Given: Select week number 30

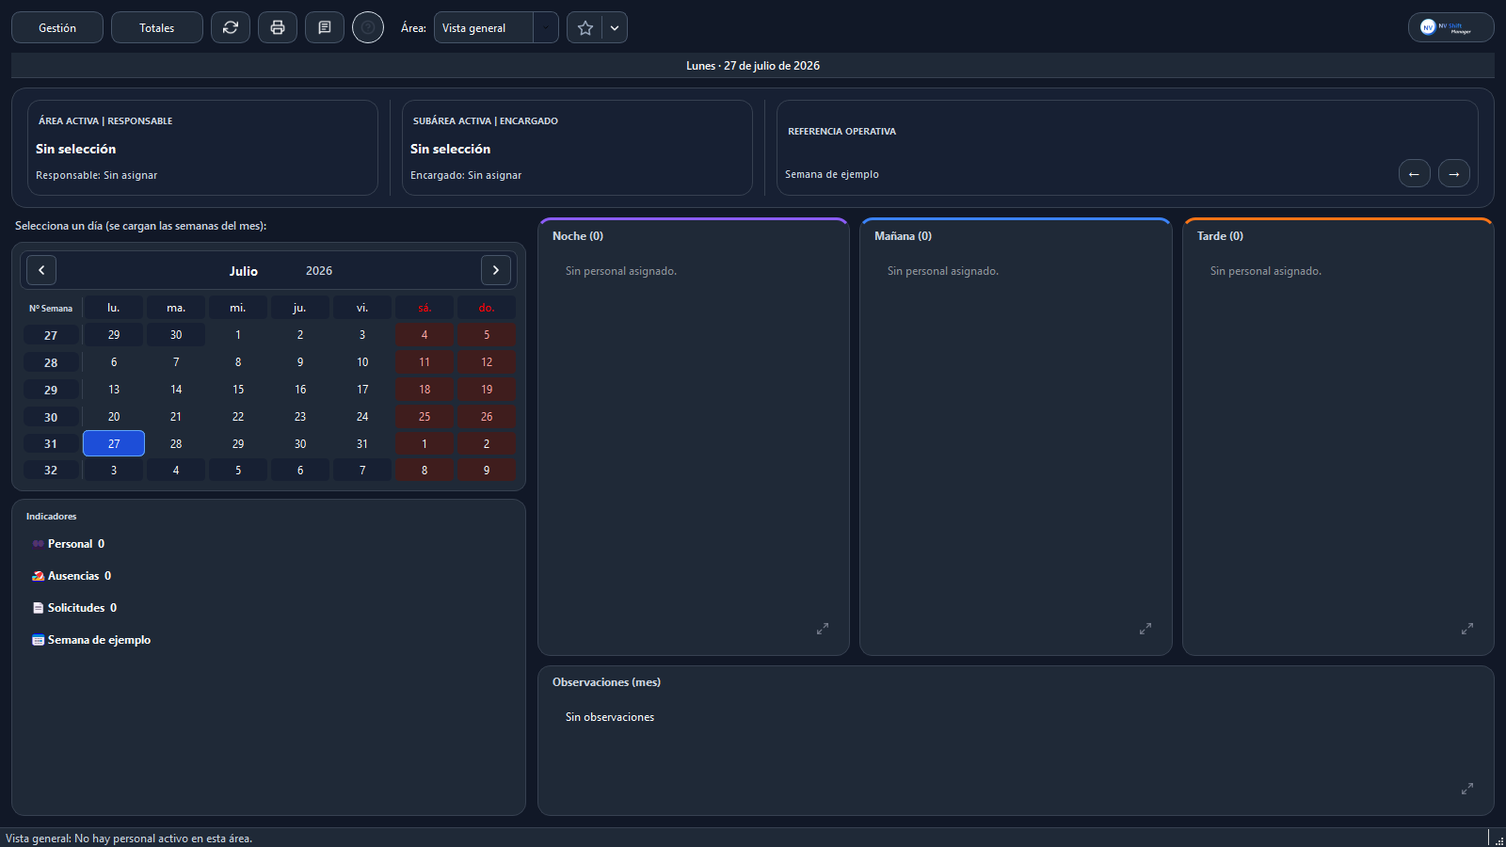Looking at the screenshot, I should (51, 417).
